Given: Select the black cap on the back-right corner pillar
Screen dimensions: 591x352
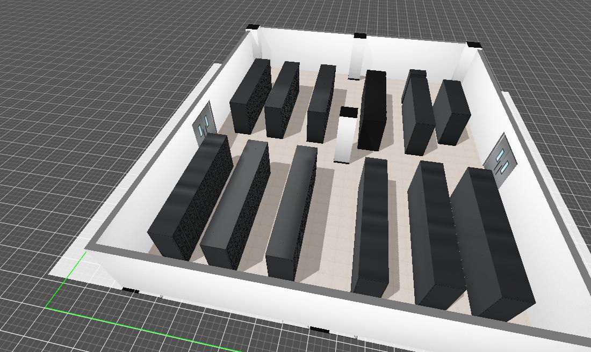Looking at the screenshot, I should click(474, 45).
